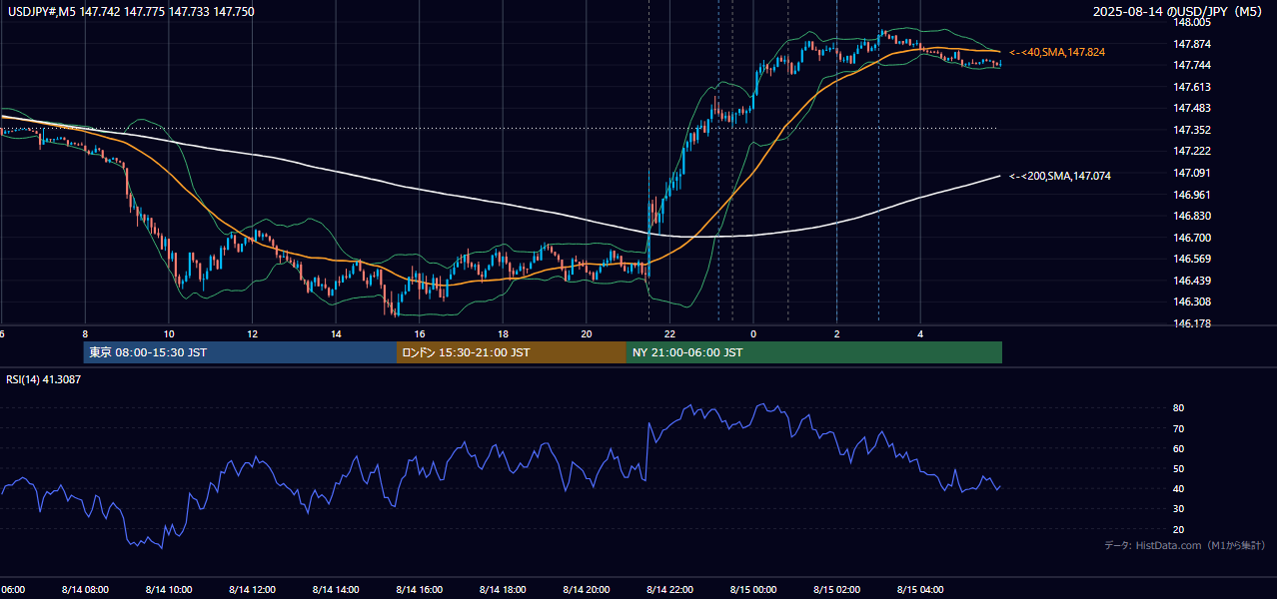Click the 8/14 20:00 time axis label
Screen dimensions: 1277x599
click(x=587, y=590)
